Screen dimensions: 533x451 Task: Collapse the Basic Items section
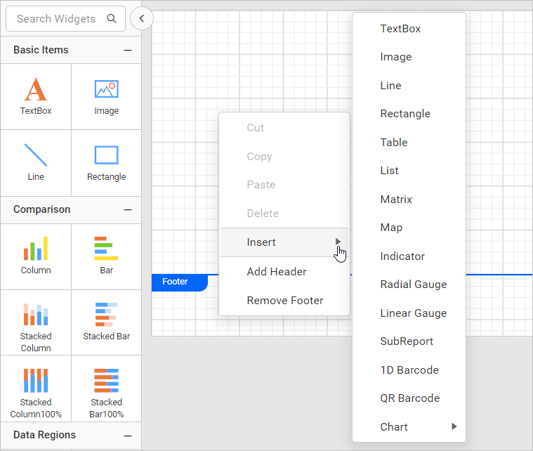128,51
